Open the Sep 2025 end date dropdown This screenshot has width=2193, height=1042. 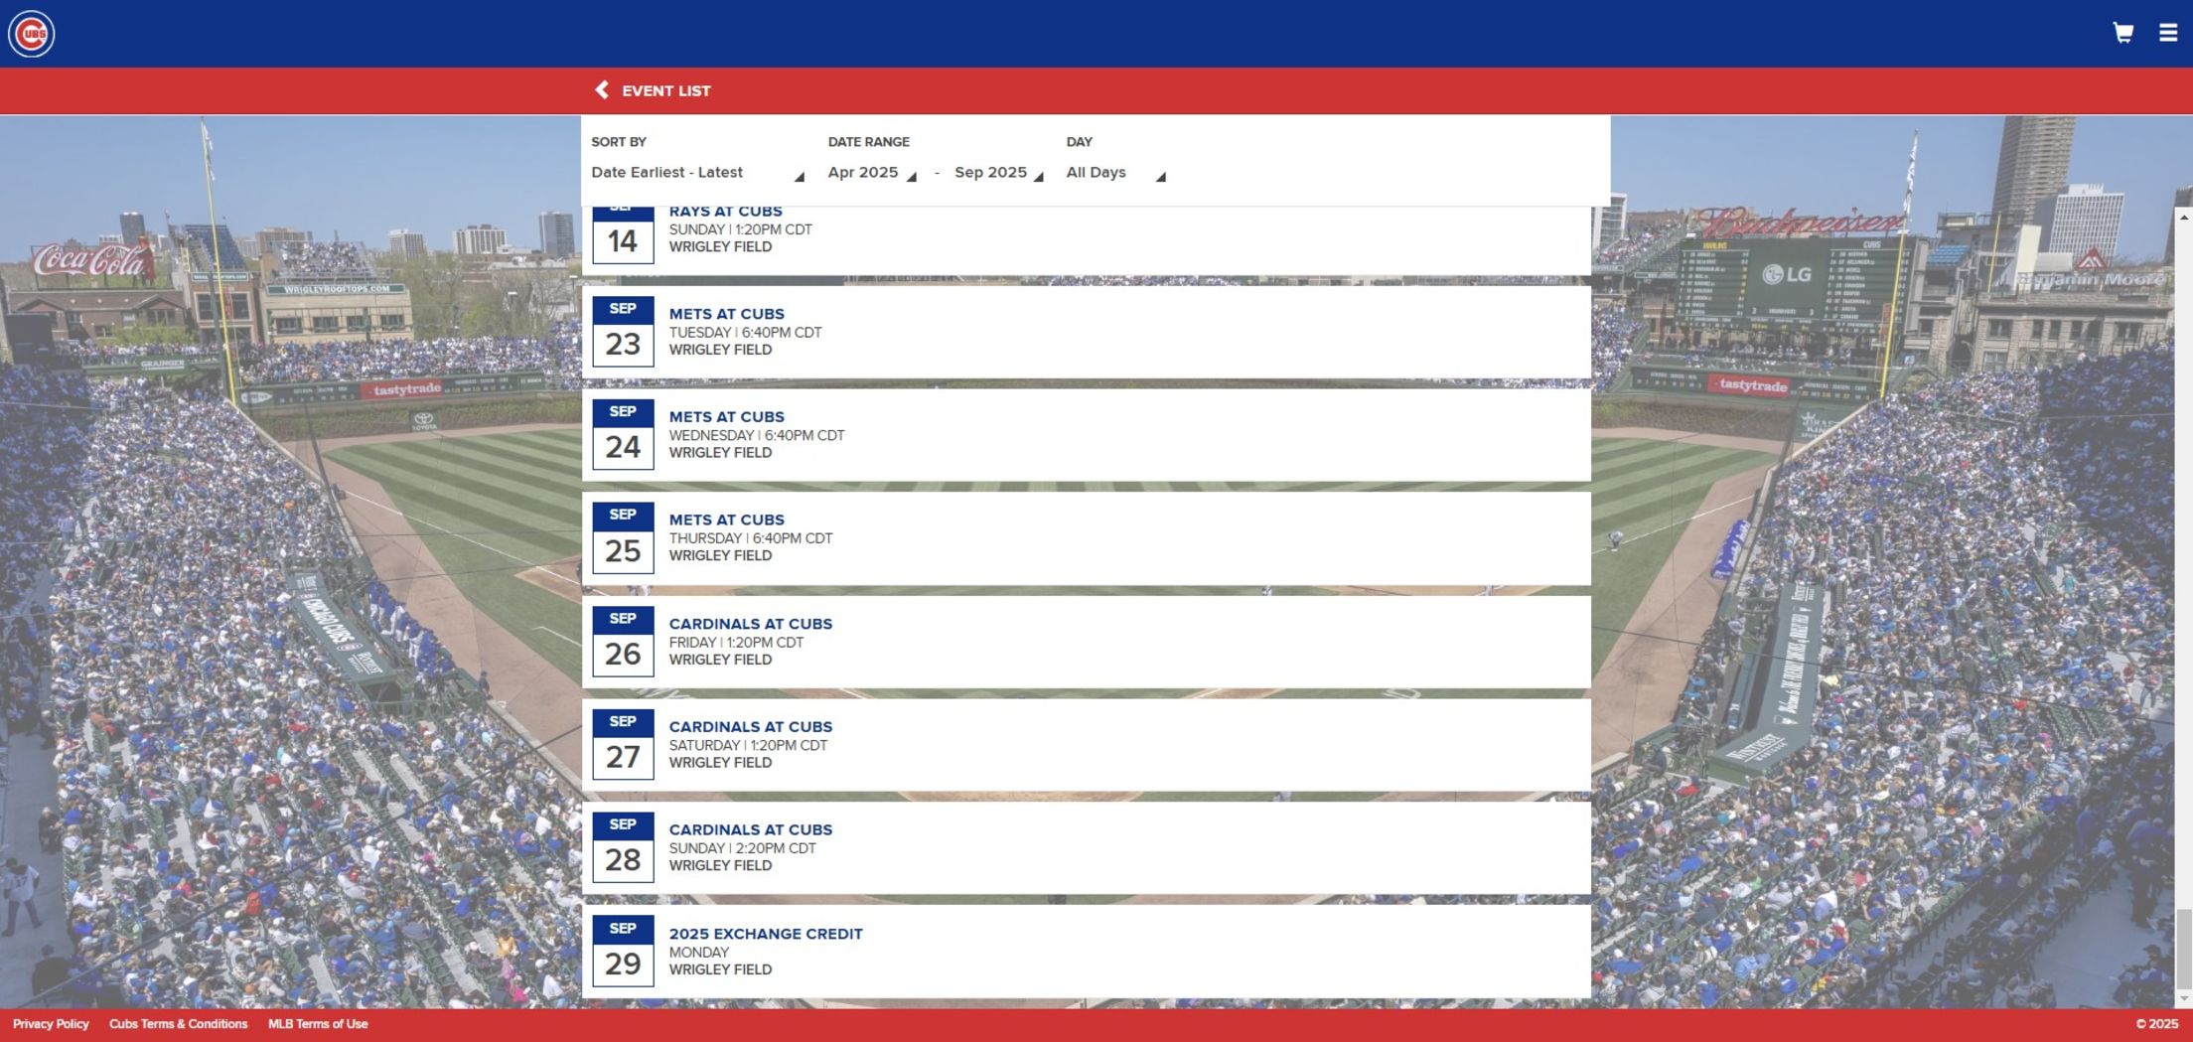pyautogui.click(x=998, y=173)
